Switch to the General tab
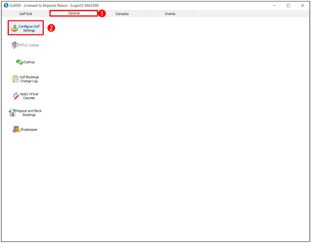The width and height of the screenshot is (311, 243). point(74,13)
